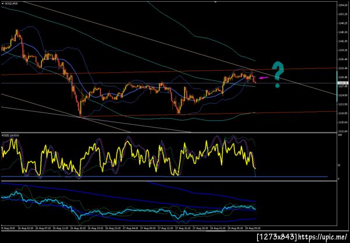The height and width of the screenshot is (243, 350).
Task: Click the 26 Aug 11:15 time label
Action: [61, 228]
